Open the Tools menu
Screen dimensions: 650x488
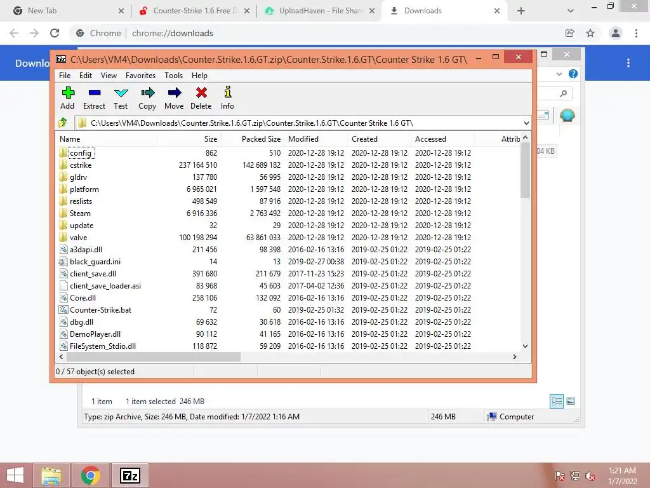(x=173, y=76)
